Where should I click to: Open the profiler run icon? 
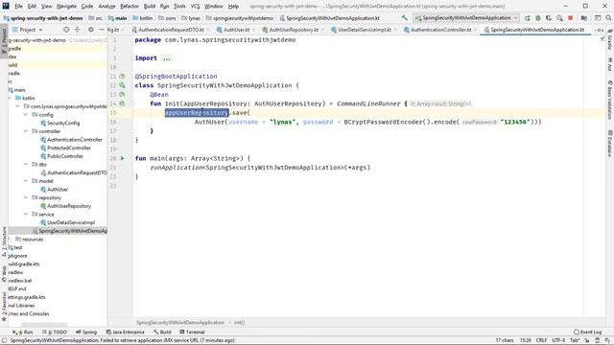point(559,18)
